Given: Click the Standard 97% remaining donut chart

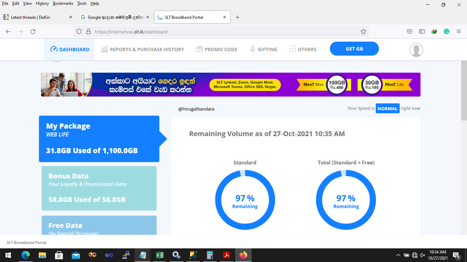Looking at the screenshot, I should [x=245, y=200].
